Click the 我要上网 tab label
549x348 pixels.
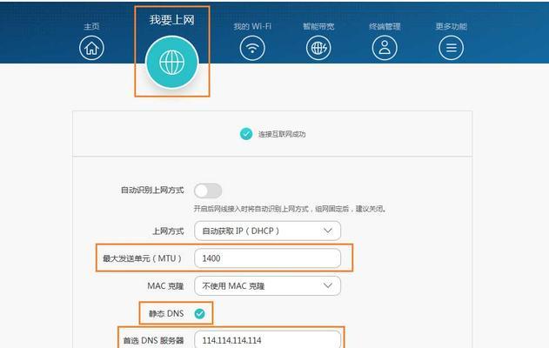tap(172, 20)
